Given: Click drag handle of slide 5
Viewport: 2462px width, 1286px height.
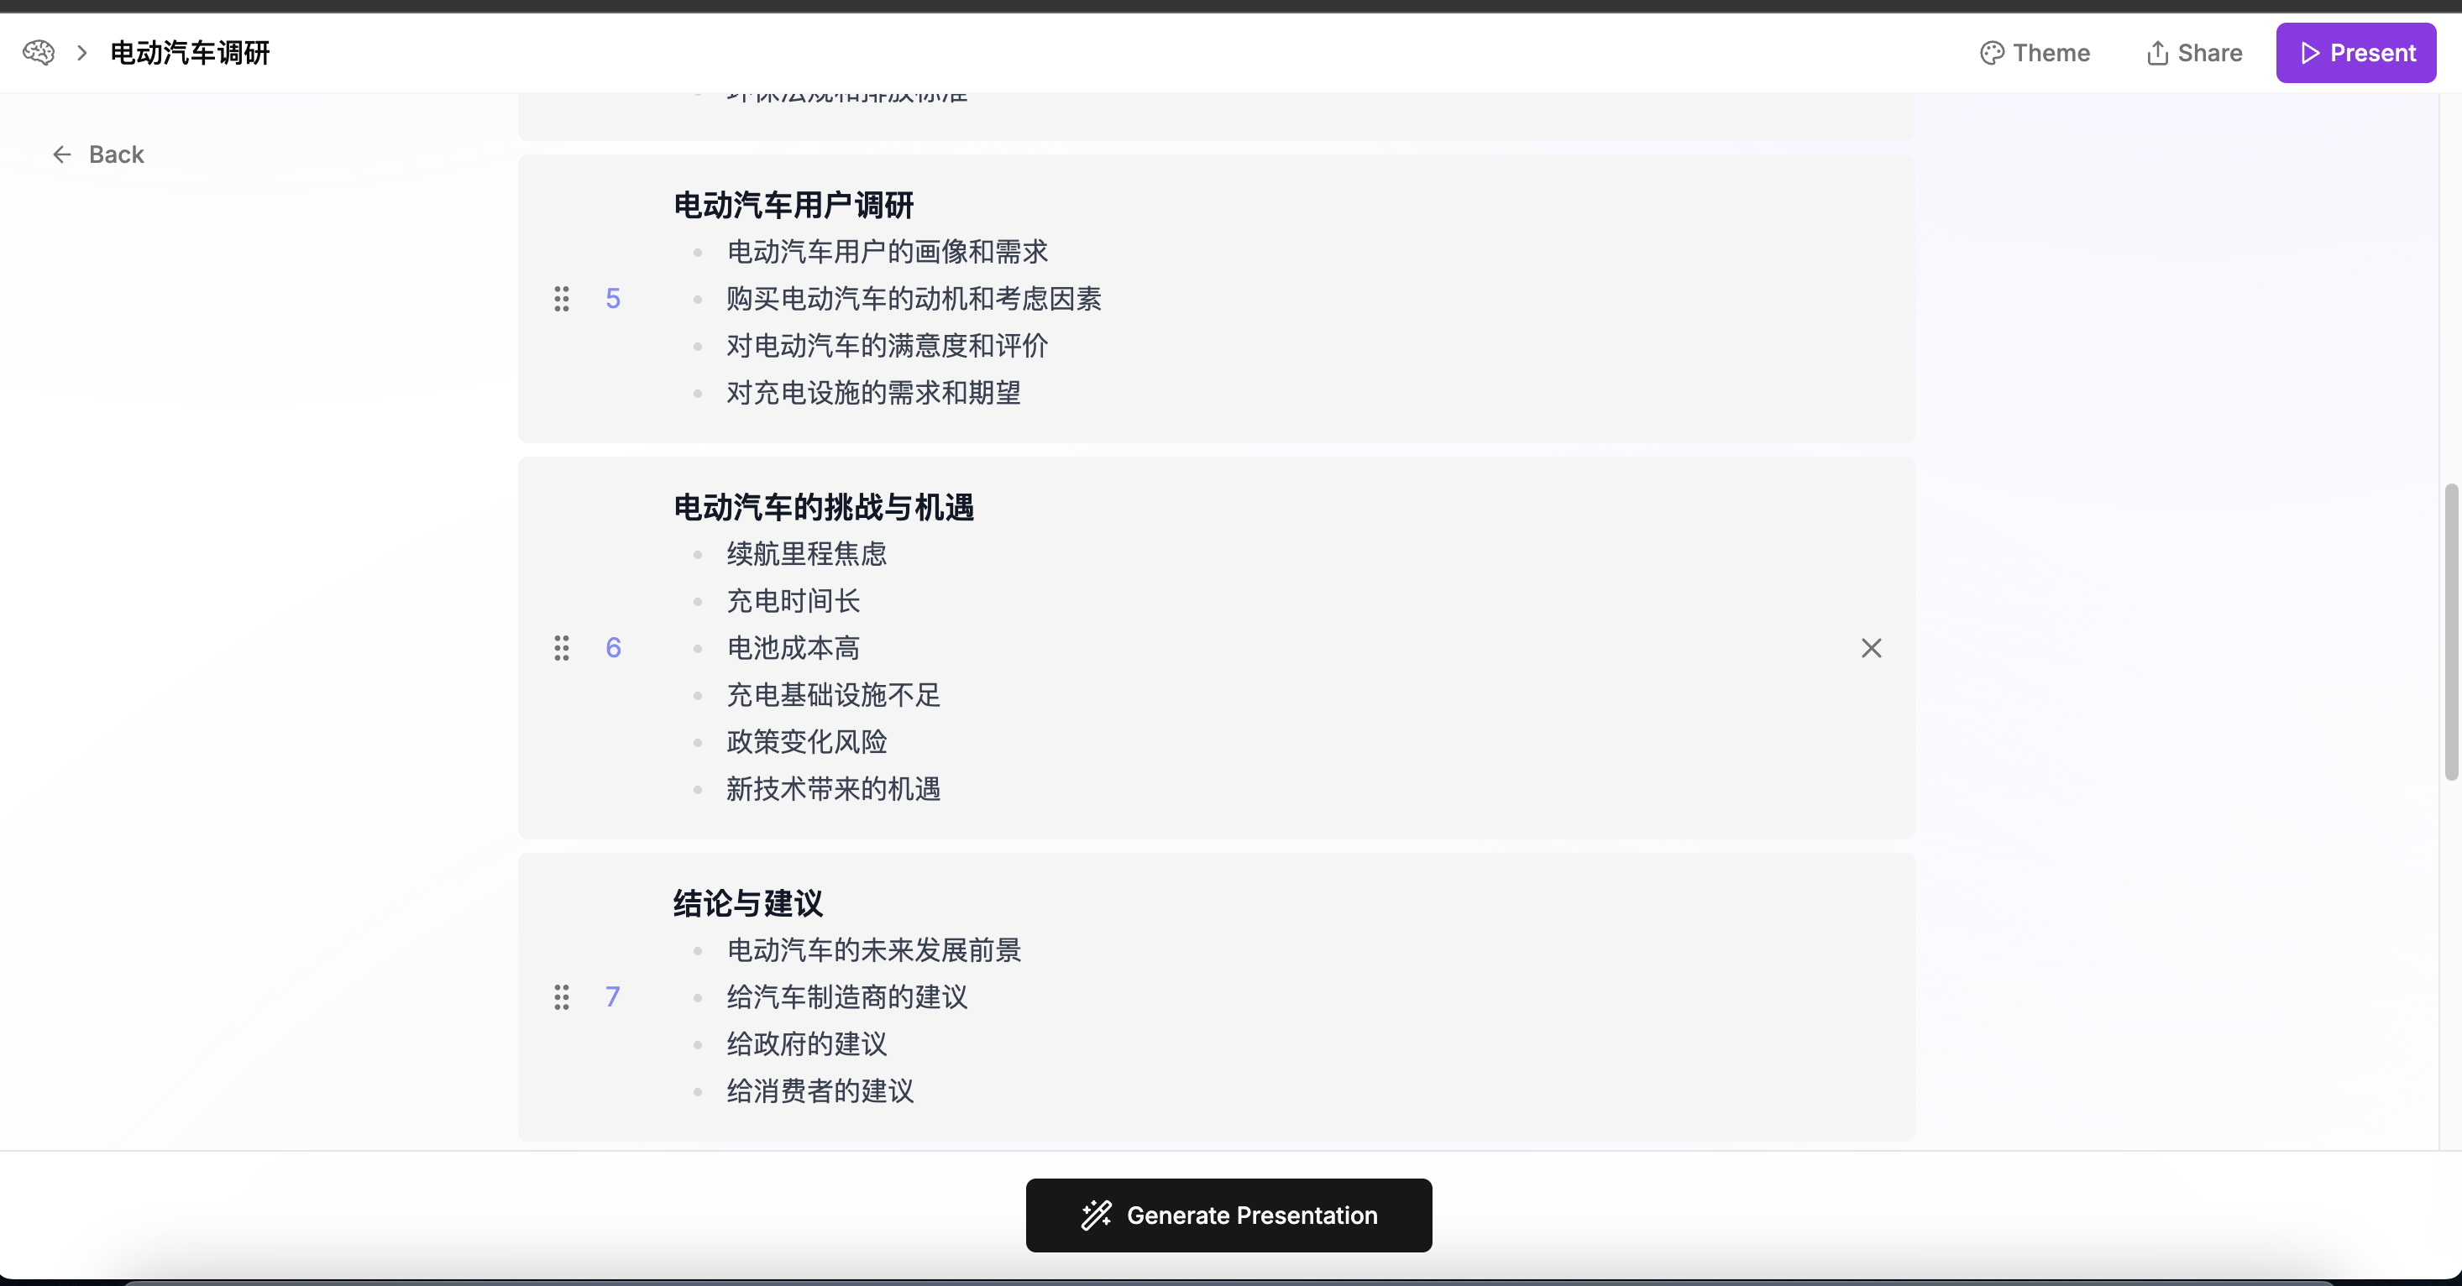Looking at the screenshot, I should [x=562, y=299].
